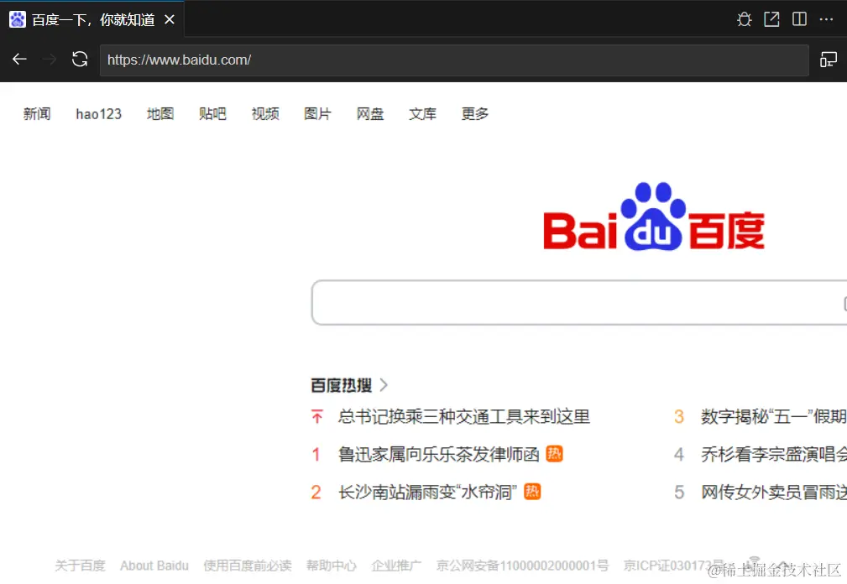Reload the page with refresh icon

click(x=80, y=60)
